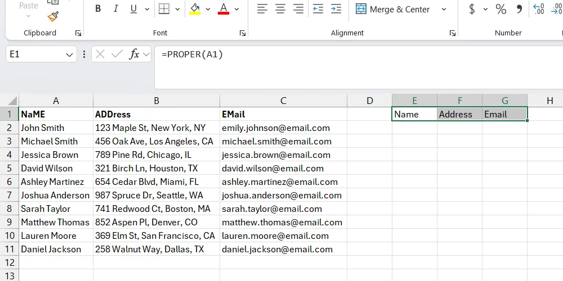Apply accounting dollar number format

[472, 9]
